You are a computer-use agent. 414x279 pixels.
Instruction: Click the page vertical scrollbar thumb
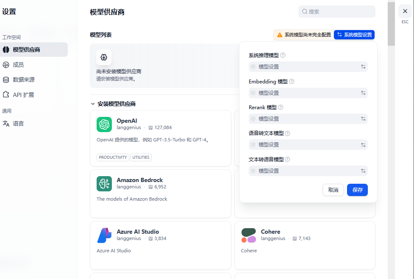(x=391, y=24)
